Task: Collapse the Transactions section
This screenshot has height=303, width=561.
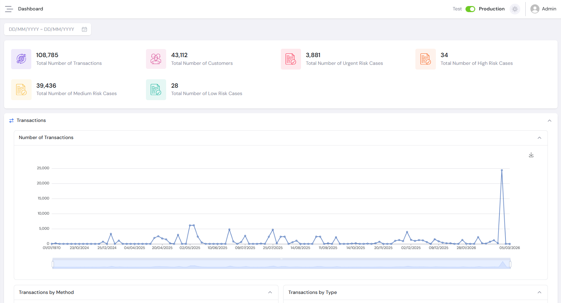Action: pos(550,121)
